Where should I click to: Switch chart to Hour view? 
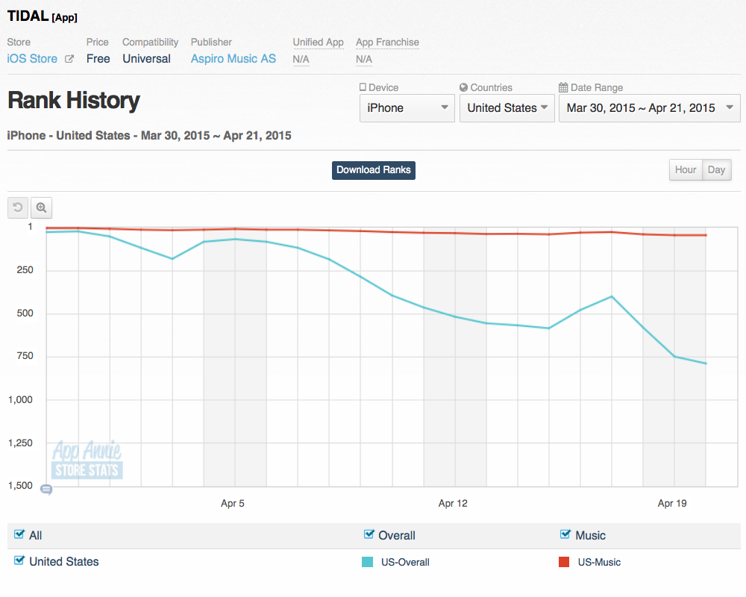tap(686, 170)
